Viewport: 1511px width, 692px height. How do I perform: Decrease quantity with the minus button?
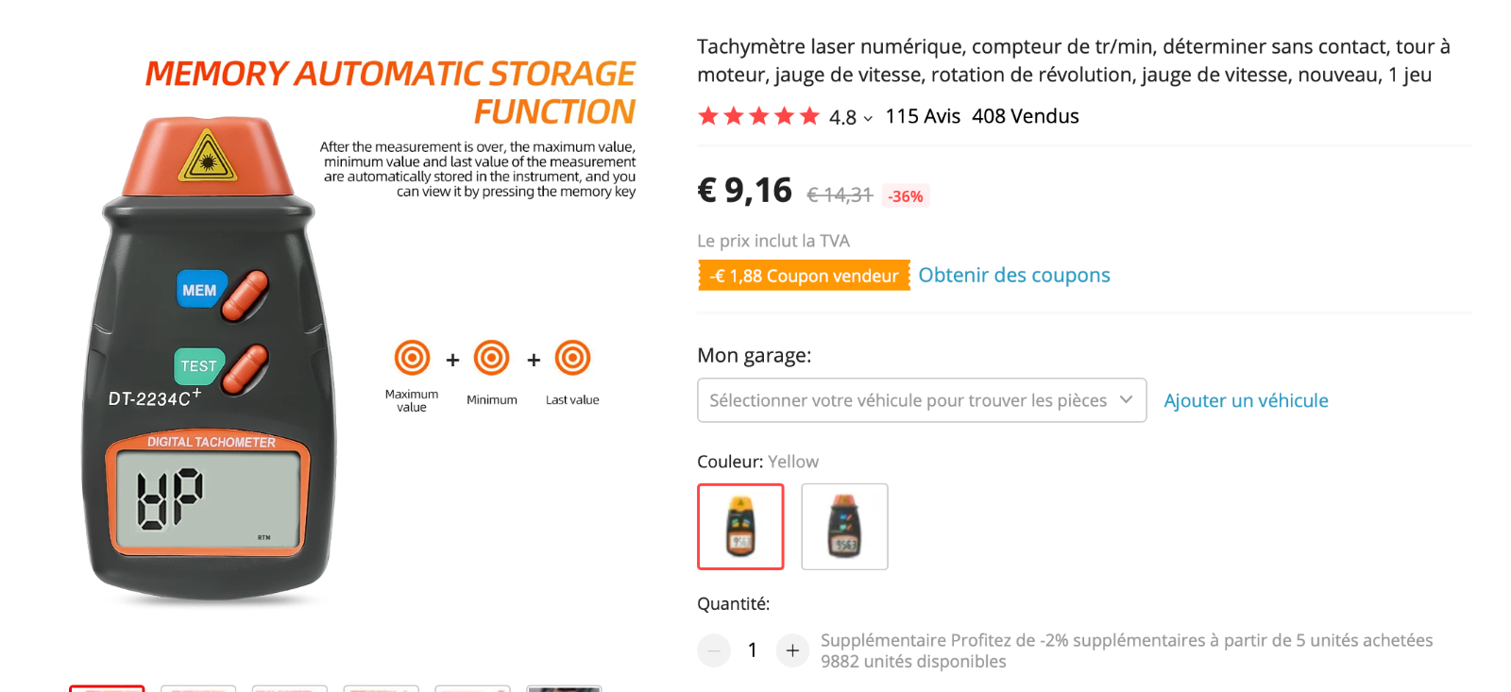[x=714, y=650]
